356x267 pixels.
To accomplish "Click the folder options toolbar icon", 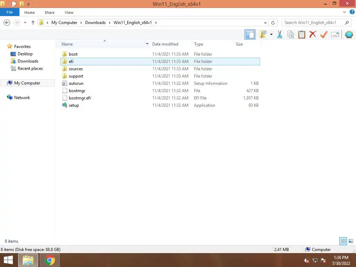I will coord(263,34).
